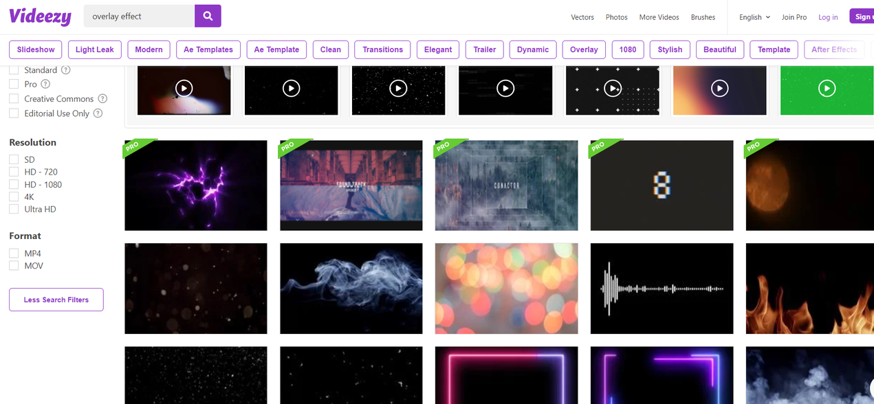
Task: Enable the HD - 1080 resolution filter
Action: pos(13,184)
